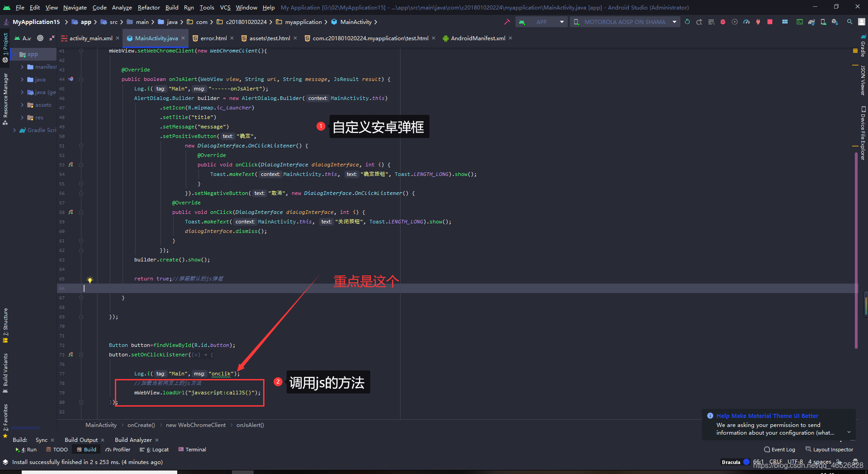Open the project view selector dropdown
This screenshot has width=868, height=474.
tap(23, 38)
